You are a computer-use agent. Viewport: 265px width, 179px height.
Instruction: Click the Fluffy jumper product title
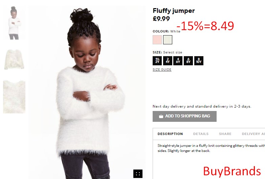point(174,10)
